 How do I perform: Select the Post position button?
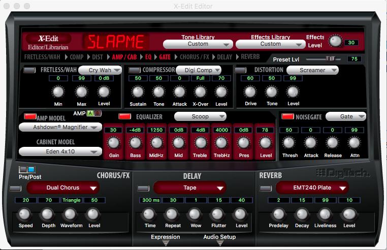[31, 169]
